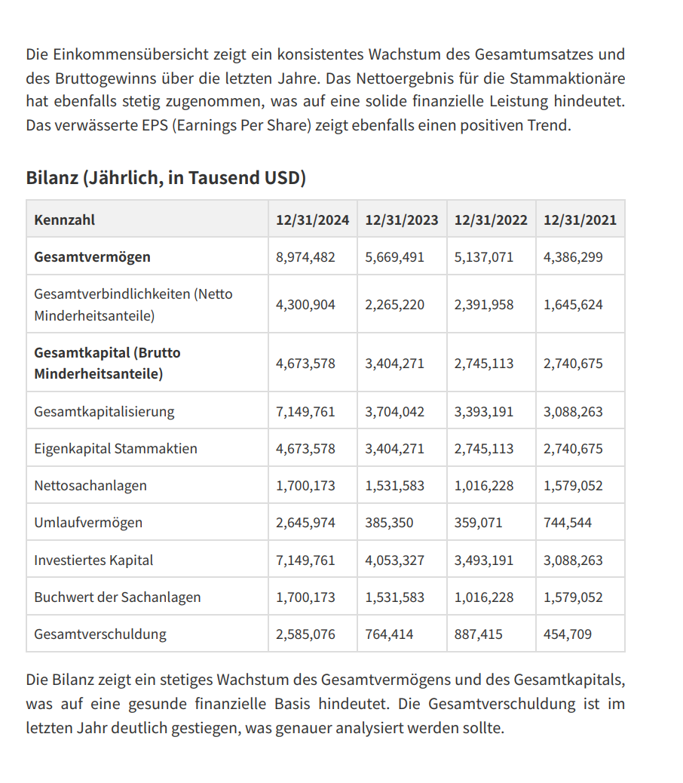The image size is (683, 783).
Task: Click Eigenkapital Stammaktien row label
Action: [x=116, y=448]
